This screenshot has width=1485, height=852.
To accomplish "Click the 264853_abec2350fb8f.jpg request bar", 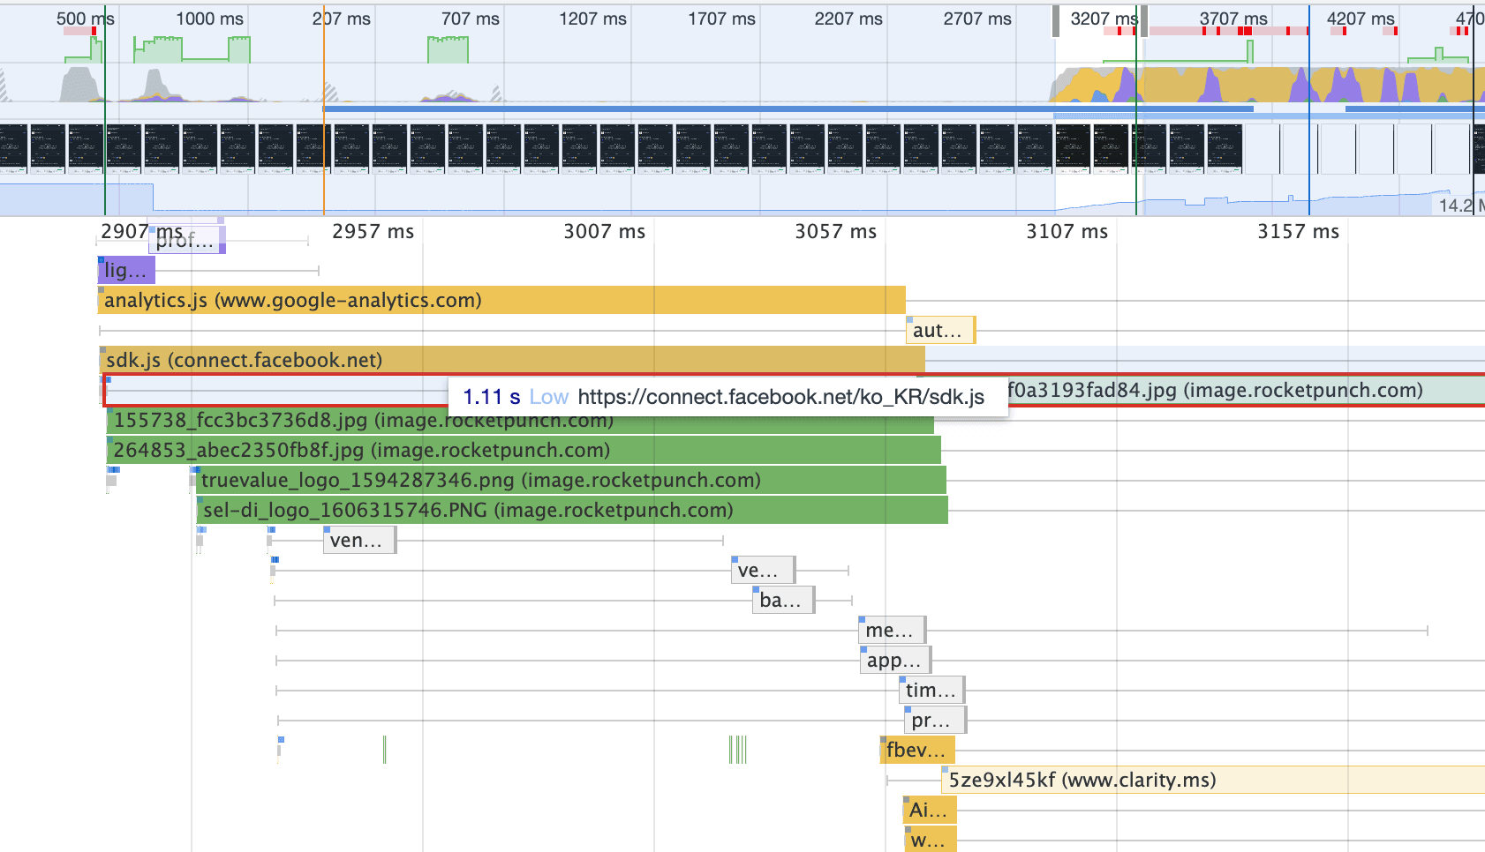I will 524,450.
